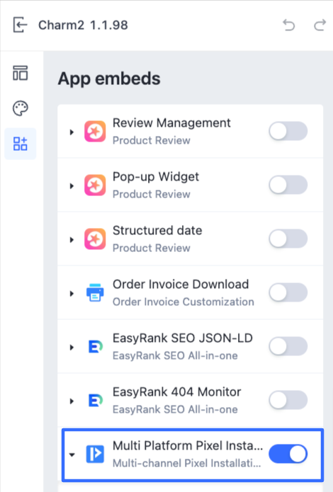Open theme settings palette icon
The width and height of the screenshot is (333, 492).
[21, 108]
